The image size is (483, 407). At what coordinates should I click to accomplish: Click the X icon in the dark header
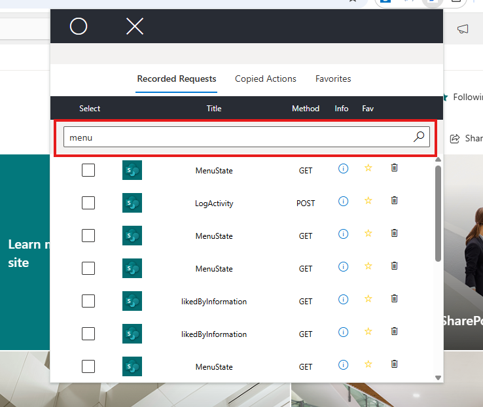[x=135, y=26]
